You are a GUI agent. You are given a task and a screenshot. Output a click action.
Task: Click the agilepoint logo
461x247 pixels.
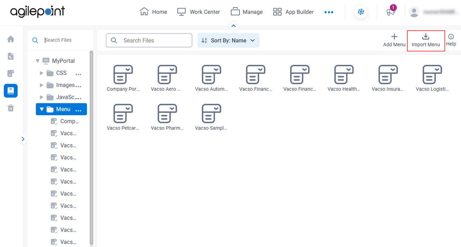(x=37, y=12)
